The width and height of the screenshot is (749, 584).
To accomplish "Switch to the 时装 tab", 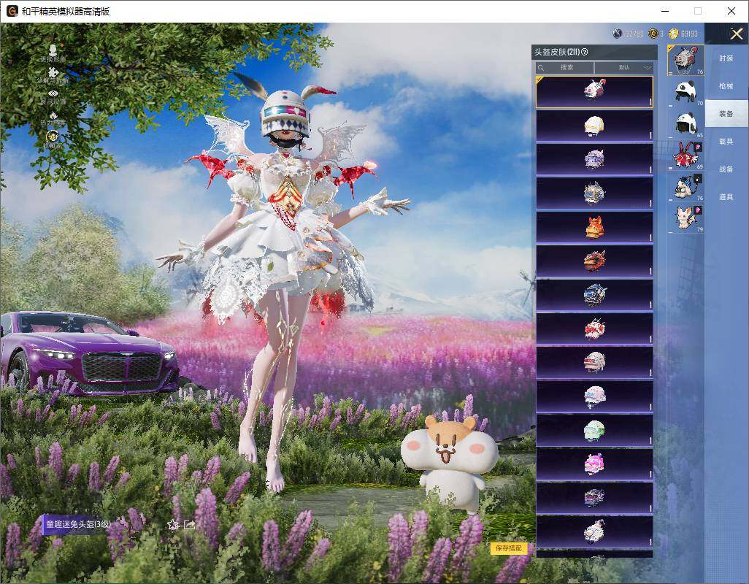I will 726,58.
